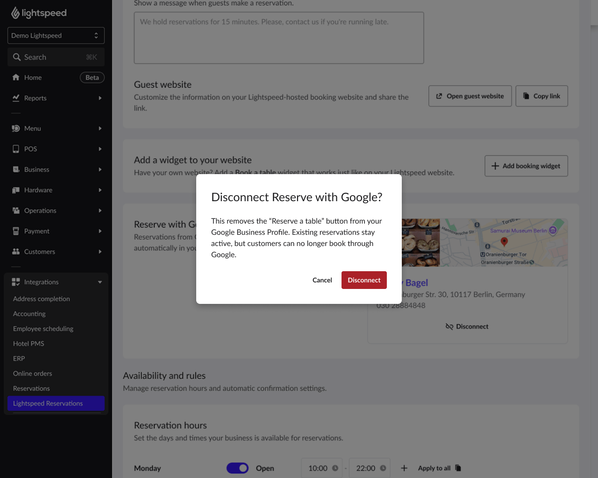The image size is (598, 478).
Task: Click the Reports chart icon
Action: (x=16, y=98)
